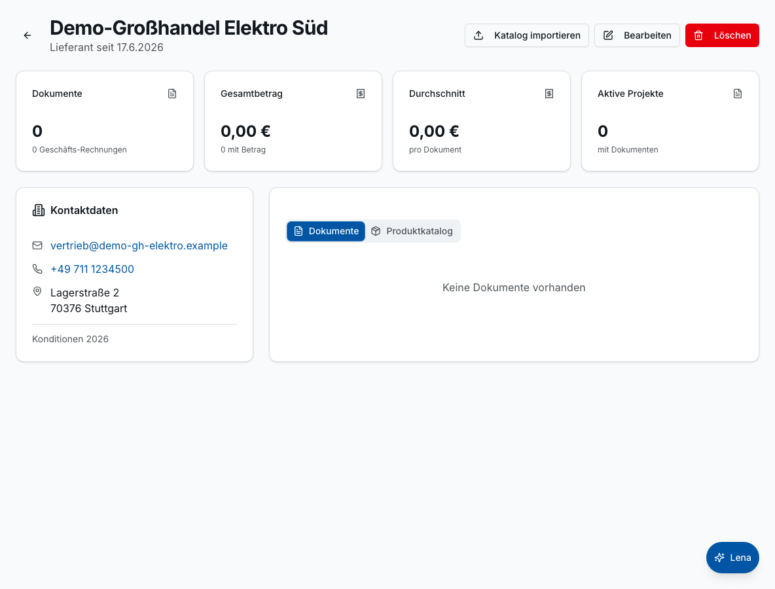Click the pro Dokument text

pyautogui.click(x=435, y=150)
